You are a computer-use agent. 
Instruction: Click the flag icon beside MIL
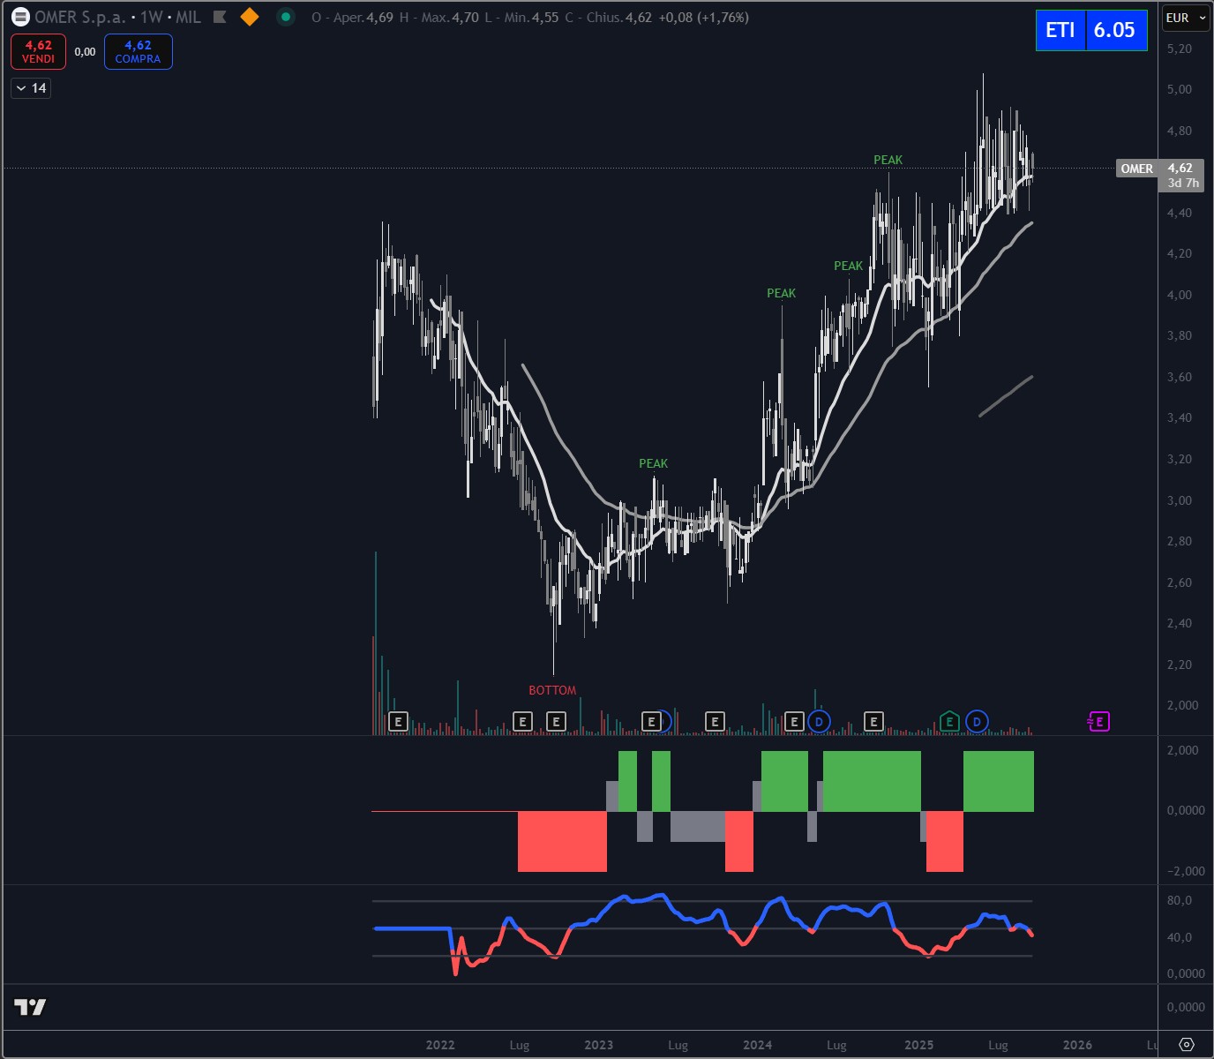click(221, 17)
